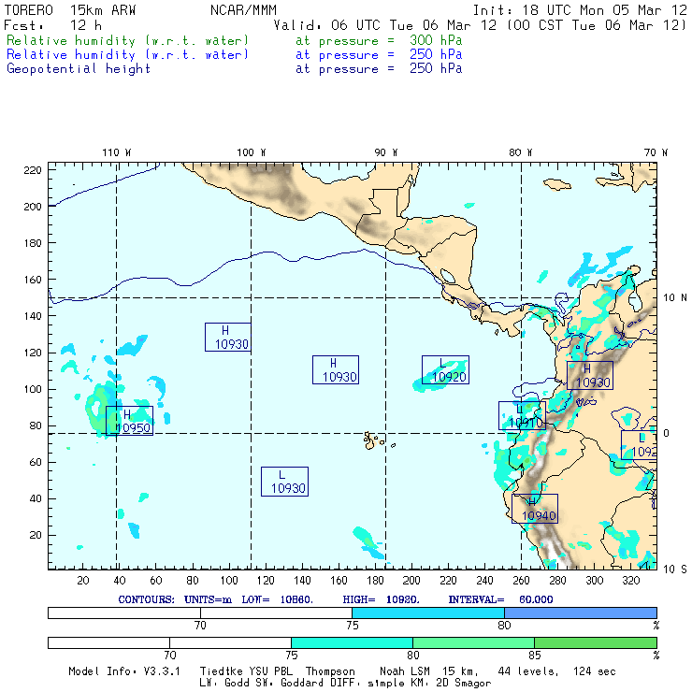692x692 pixels.
Task: Click the '10 S' latitude label
Action: [675, 569]
